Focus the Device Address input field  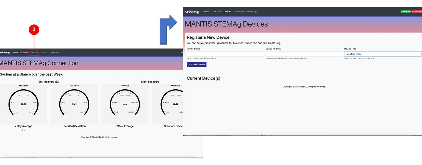[x=304, y=54]
